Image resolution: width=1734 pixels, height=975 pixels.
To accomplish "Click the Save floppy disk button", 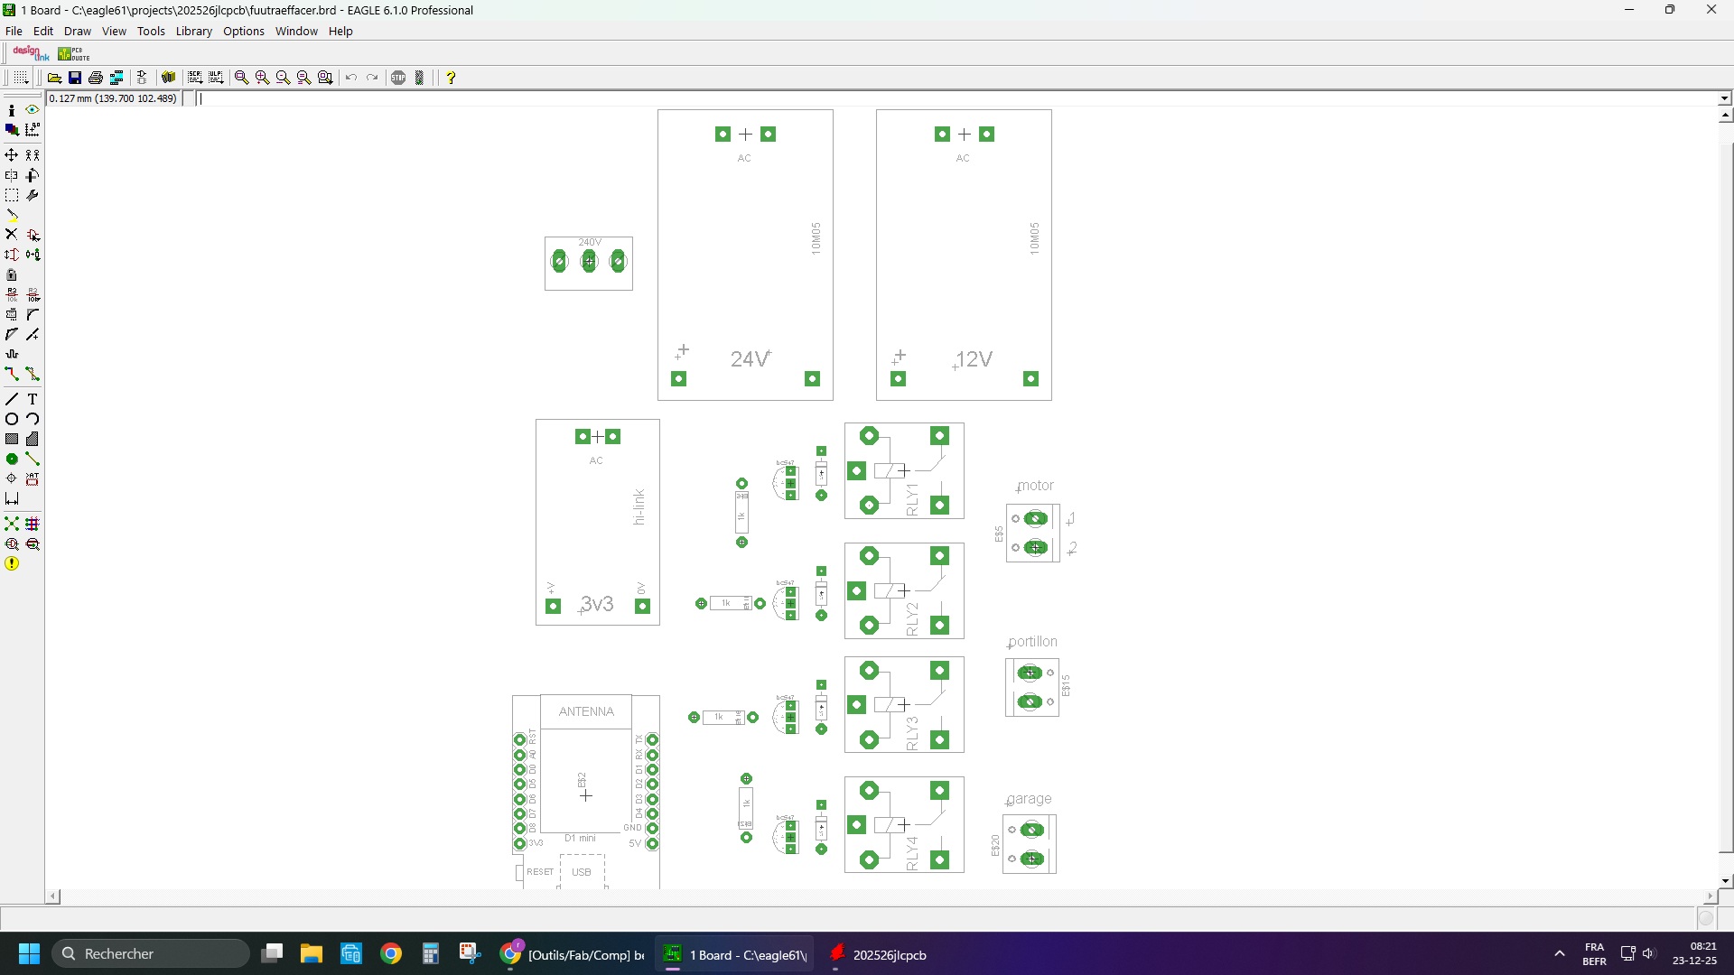I will tap(75, 78).
